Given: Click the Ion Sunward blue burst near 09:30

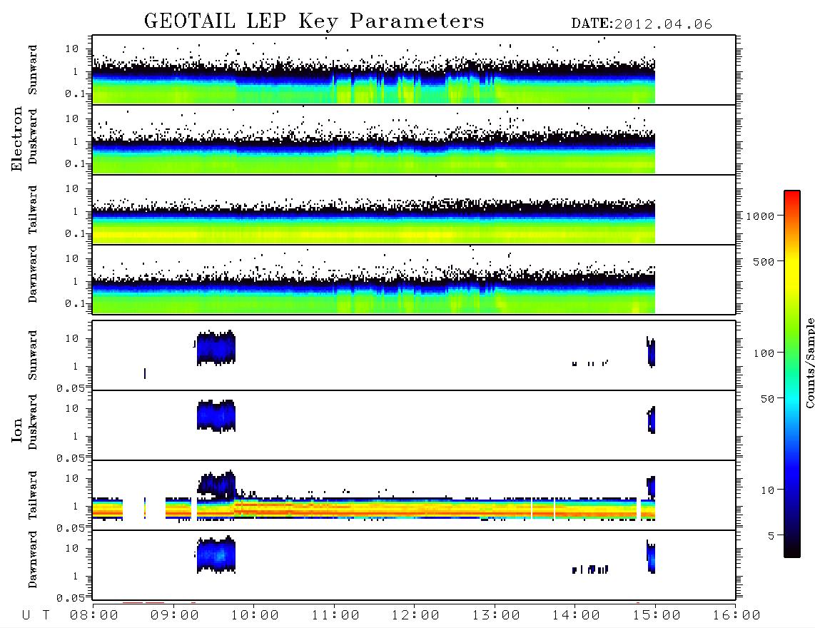Looking at the screenshot, I should point(216,348).
